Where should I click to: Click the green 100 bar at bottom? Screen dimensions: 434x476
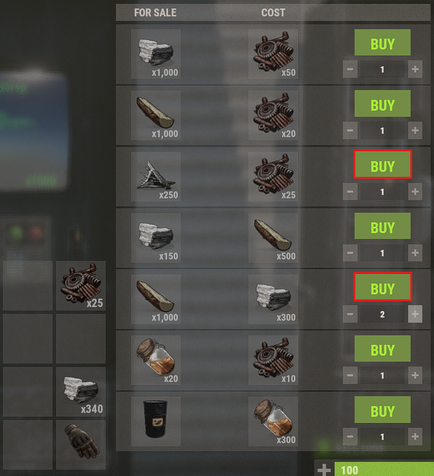(384, 469)
